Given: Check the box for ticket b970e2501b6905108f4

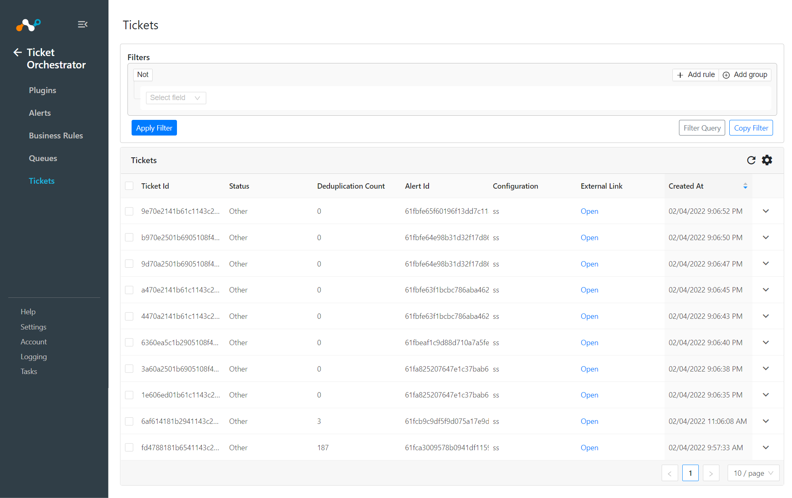Looking at the screenshot, I should pyautogui.click(x=129, y=238).
